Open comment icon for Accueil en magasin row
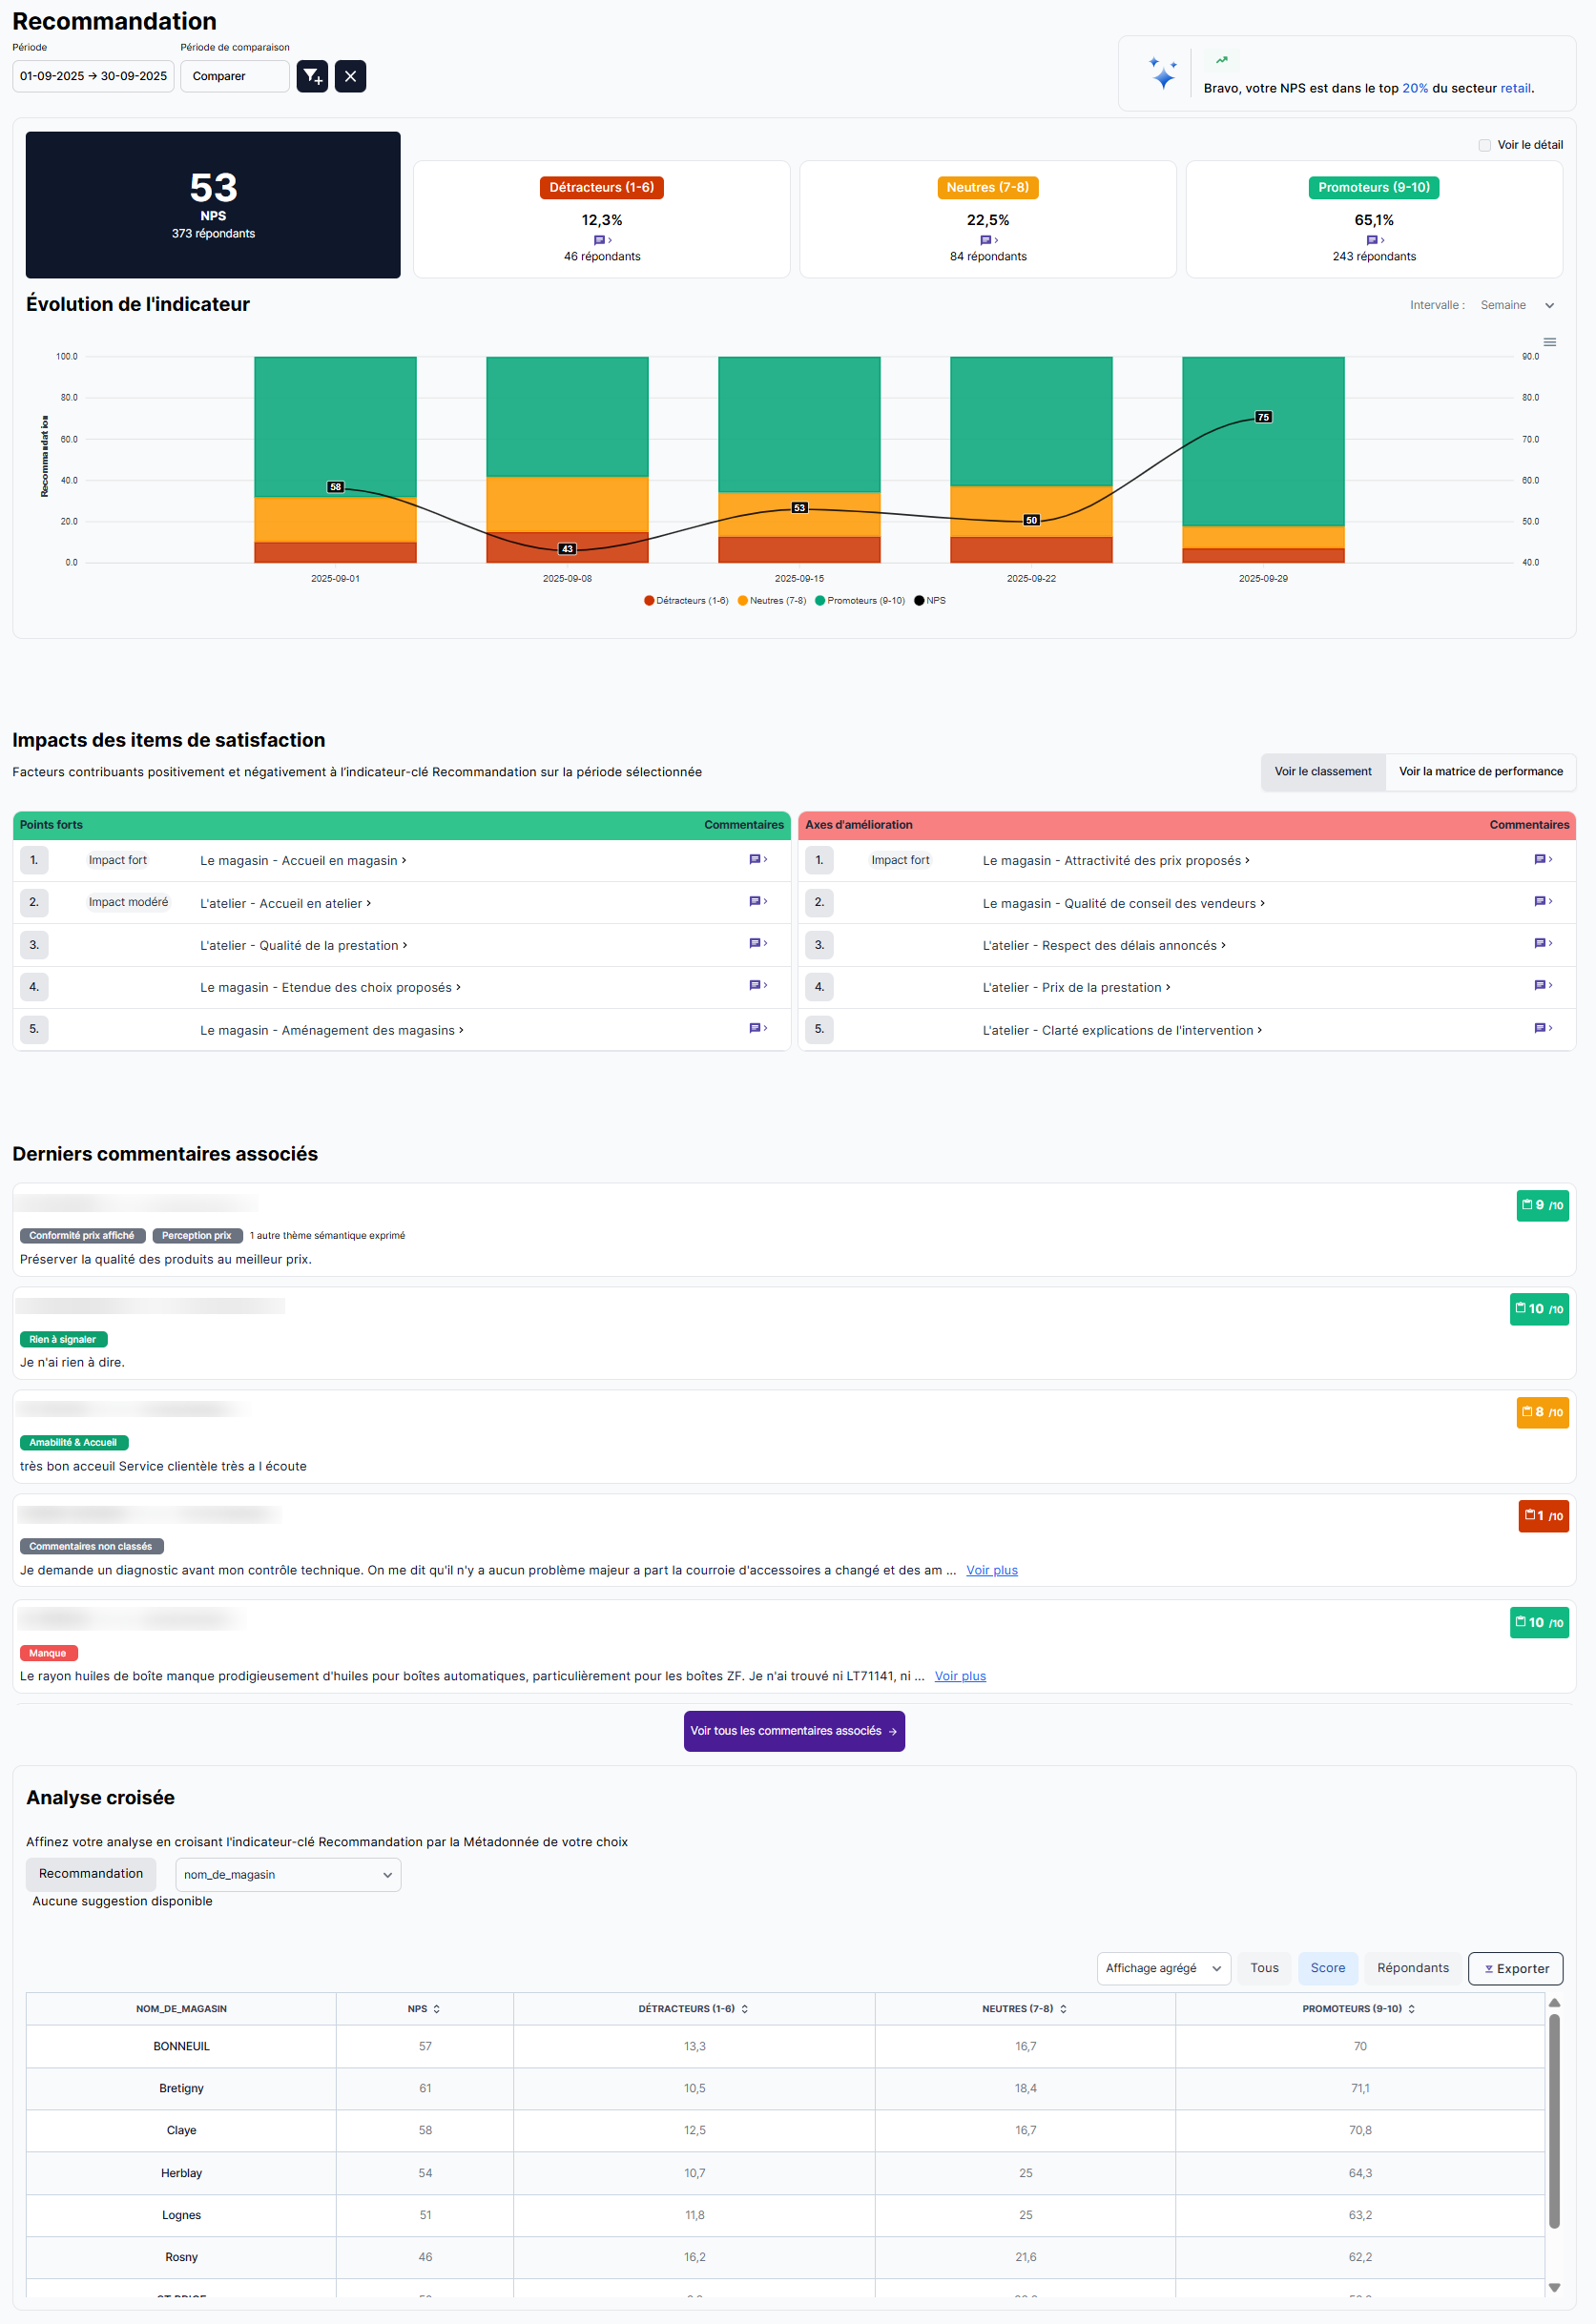The width and height of the screenshot is (1596, 2324). click(x=757, y=860)
